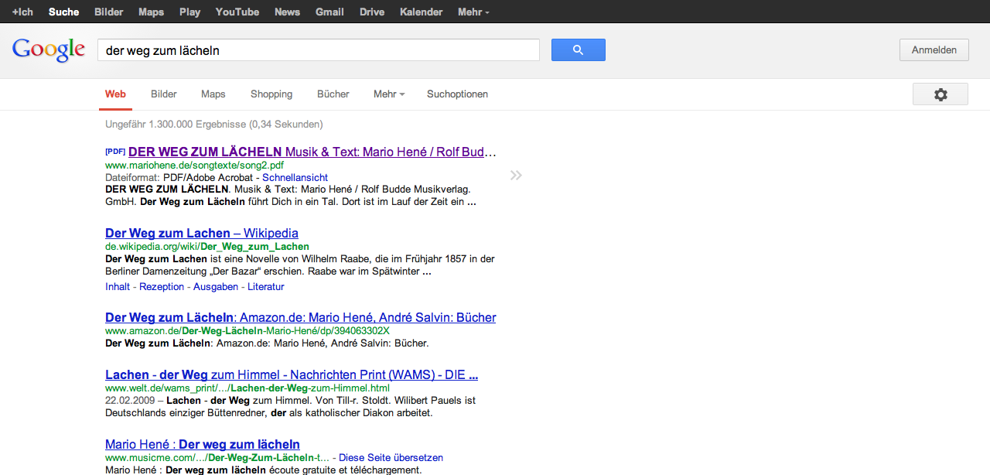Click the blue magnifier search button
990x475 pixels.
(578, 50)
